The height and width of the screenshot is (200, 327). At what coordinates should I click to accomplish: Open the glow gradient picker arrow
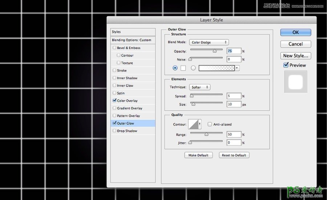tap(237, 68)
